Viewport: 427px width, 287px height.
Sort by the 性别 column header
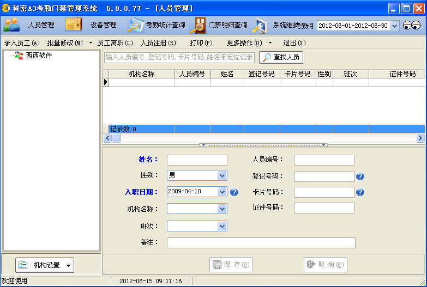click(324, 74)
